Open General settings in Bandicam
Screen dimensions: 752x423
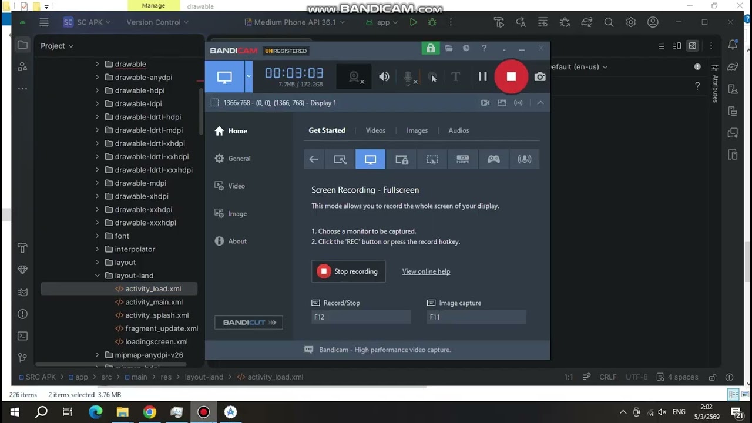point(233,159)
